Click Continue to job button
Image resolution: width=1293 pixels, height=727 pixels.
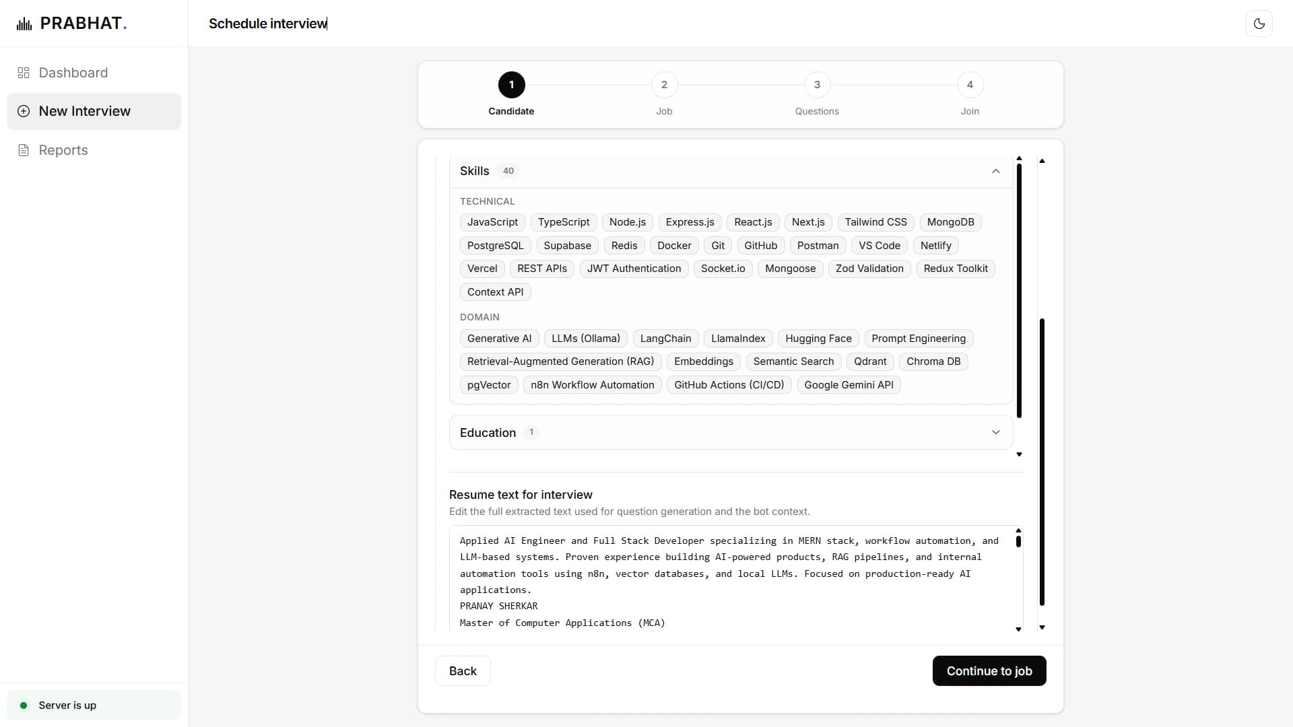[x=989, y=671]
